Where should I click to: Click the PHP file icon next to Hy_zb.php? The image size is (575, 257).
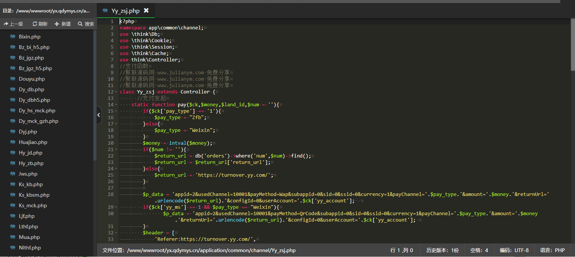point(12,163)
